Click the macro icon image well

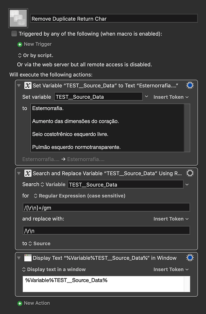click(x=18, y=18)
